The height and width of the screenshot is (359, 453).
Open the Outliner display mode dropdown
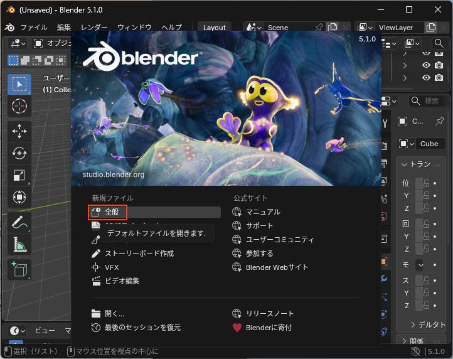pyautogui.click(x=389, y=44)
